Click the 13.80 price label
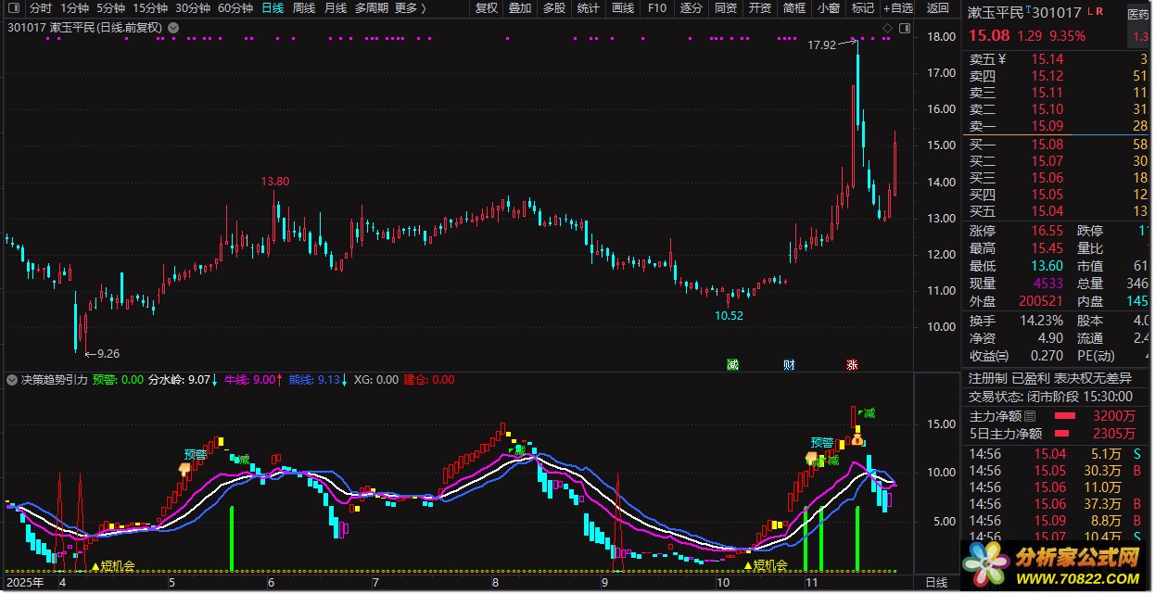 [275, 182]
